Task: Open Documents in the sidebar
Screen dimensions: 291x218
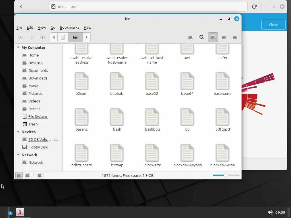Action: pyautogui.click(x=38, y=70)
